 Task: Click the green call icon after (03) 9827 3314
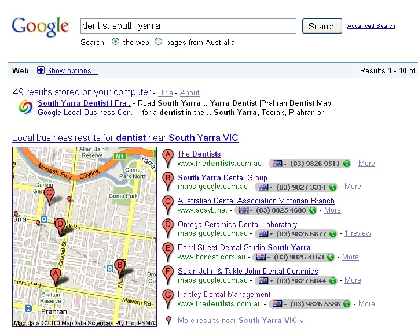point(333,187)
